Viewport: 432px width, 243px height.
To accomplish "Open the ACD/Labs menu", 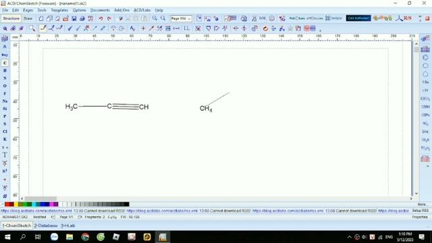I will tap(142, 10).
